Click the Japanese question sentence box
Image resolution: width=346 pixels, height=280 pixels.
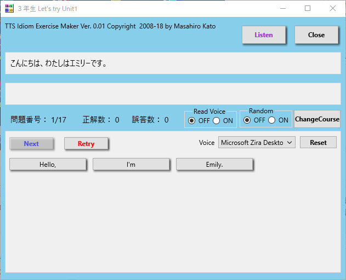point(173,63)
